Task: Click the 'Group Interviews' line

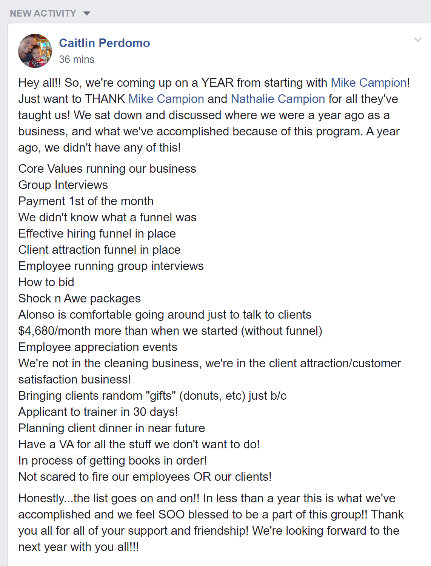Action: click(x=63, y=185)
